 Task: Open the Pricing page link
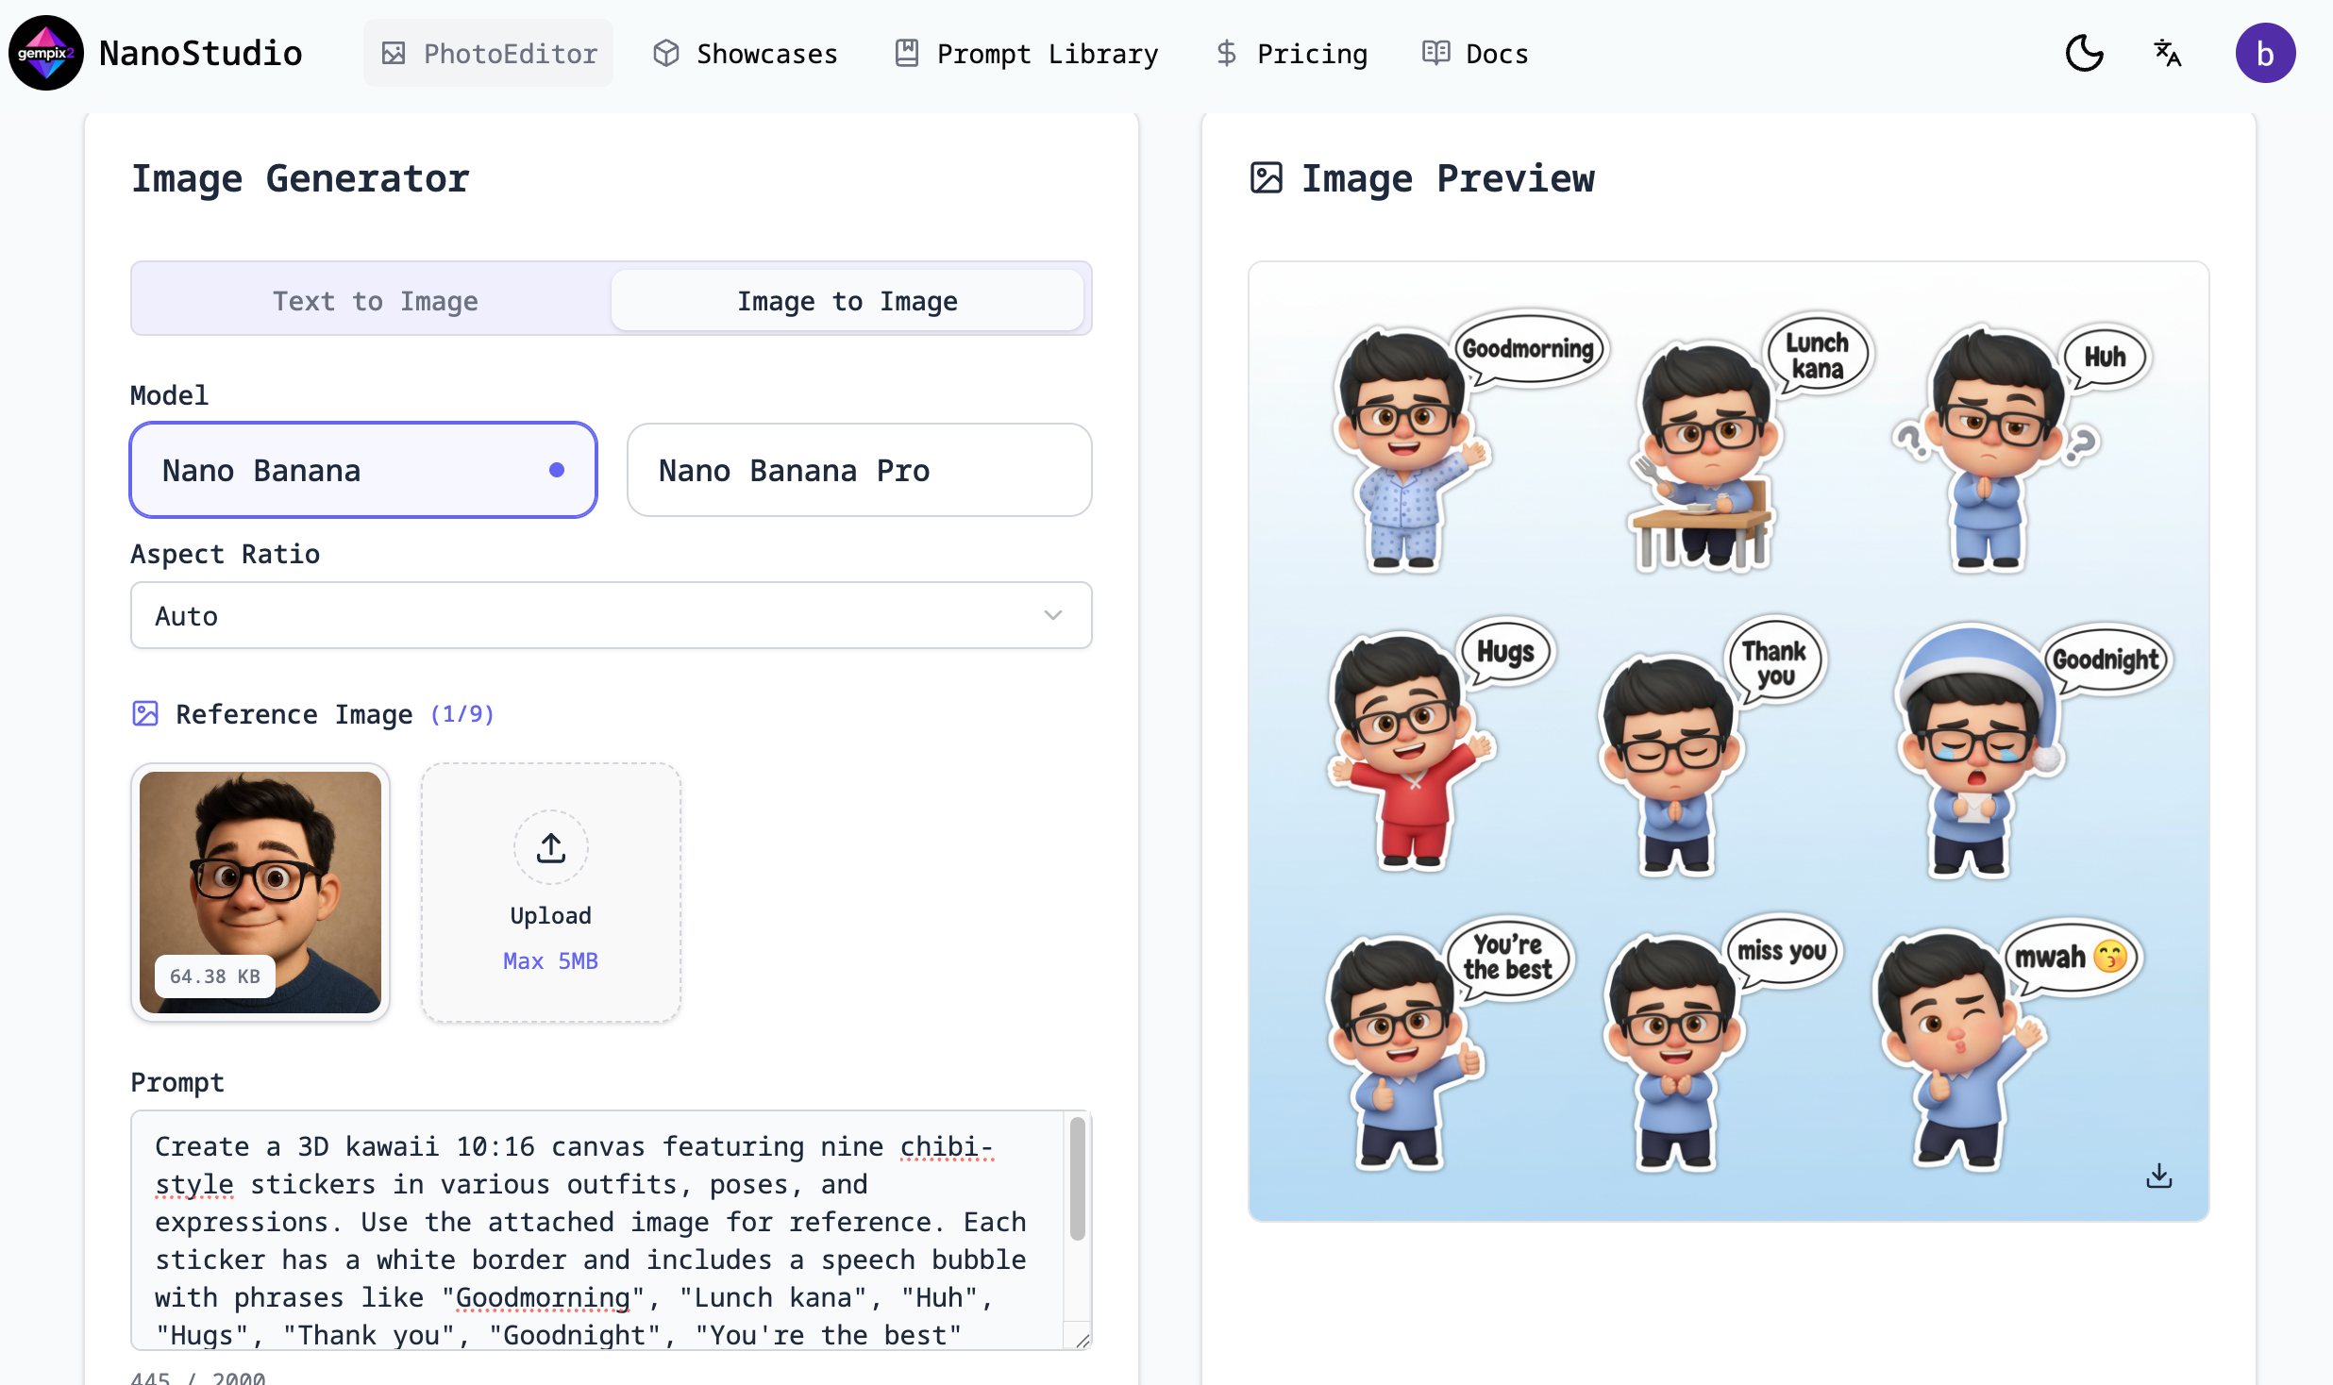click(1291, 54)
